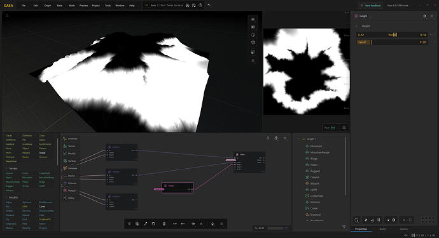Click the Range minimum value 0.32
The height and width of the screenshot is (238, 439).
click(361, 35)
